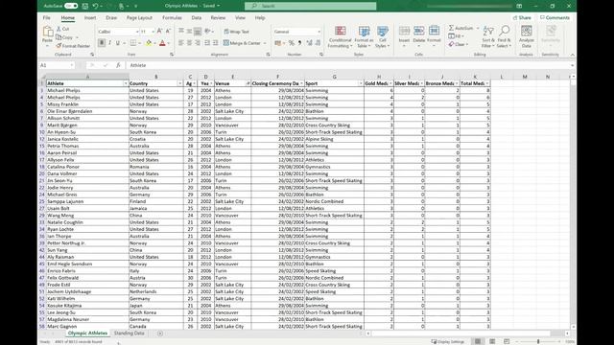Click the Increase Decimal icon

(309, 43)
